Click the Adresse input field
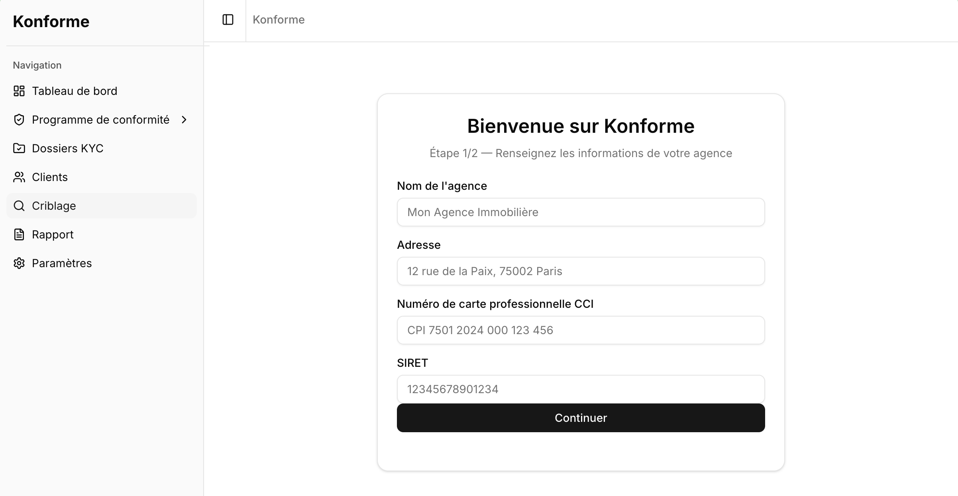This screenshot has height=496, width=958. click(580, 271)
